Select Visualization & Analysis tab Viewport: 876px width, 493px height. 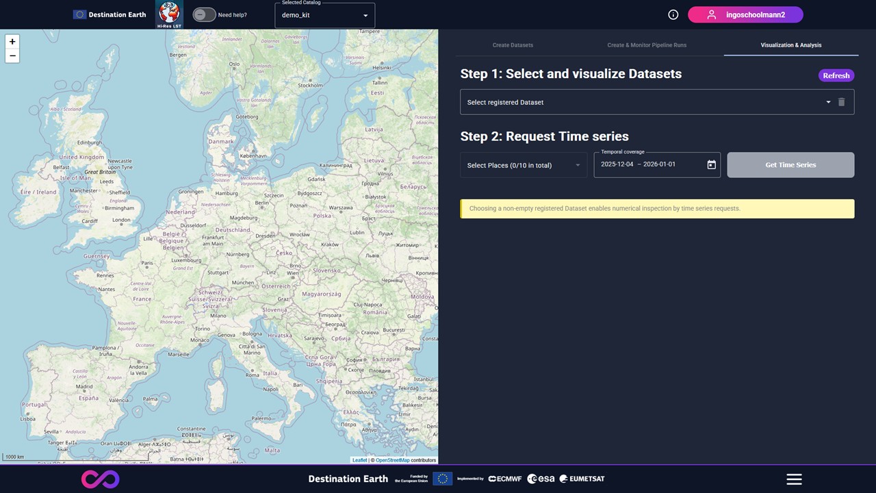pyautogui.click(x=790, y=45)
